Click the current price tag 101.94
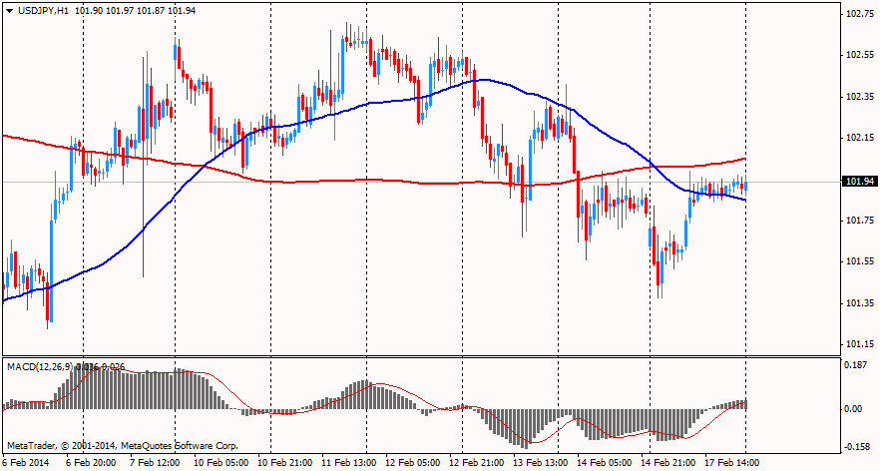 [x=860, y=182]
